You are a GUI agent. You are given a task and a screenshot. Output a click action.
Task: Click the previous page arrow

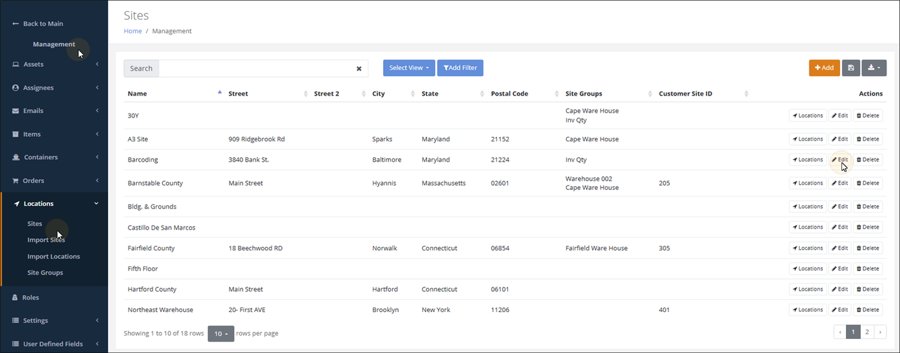coord(840,332)
